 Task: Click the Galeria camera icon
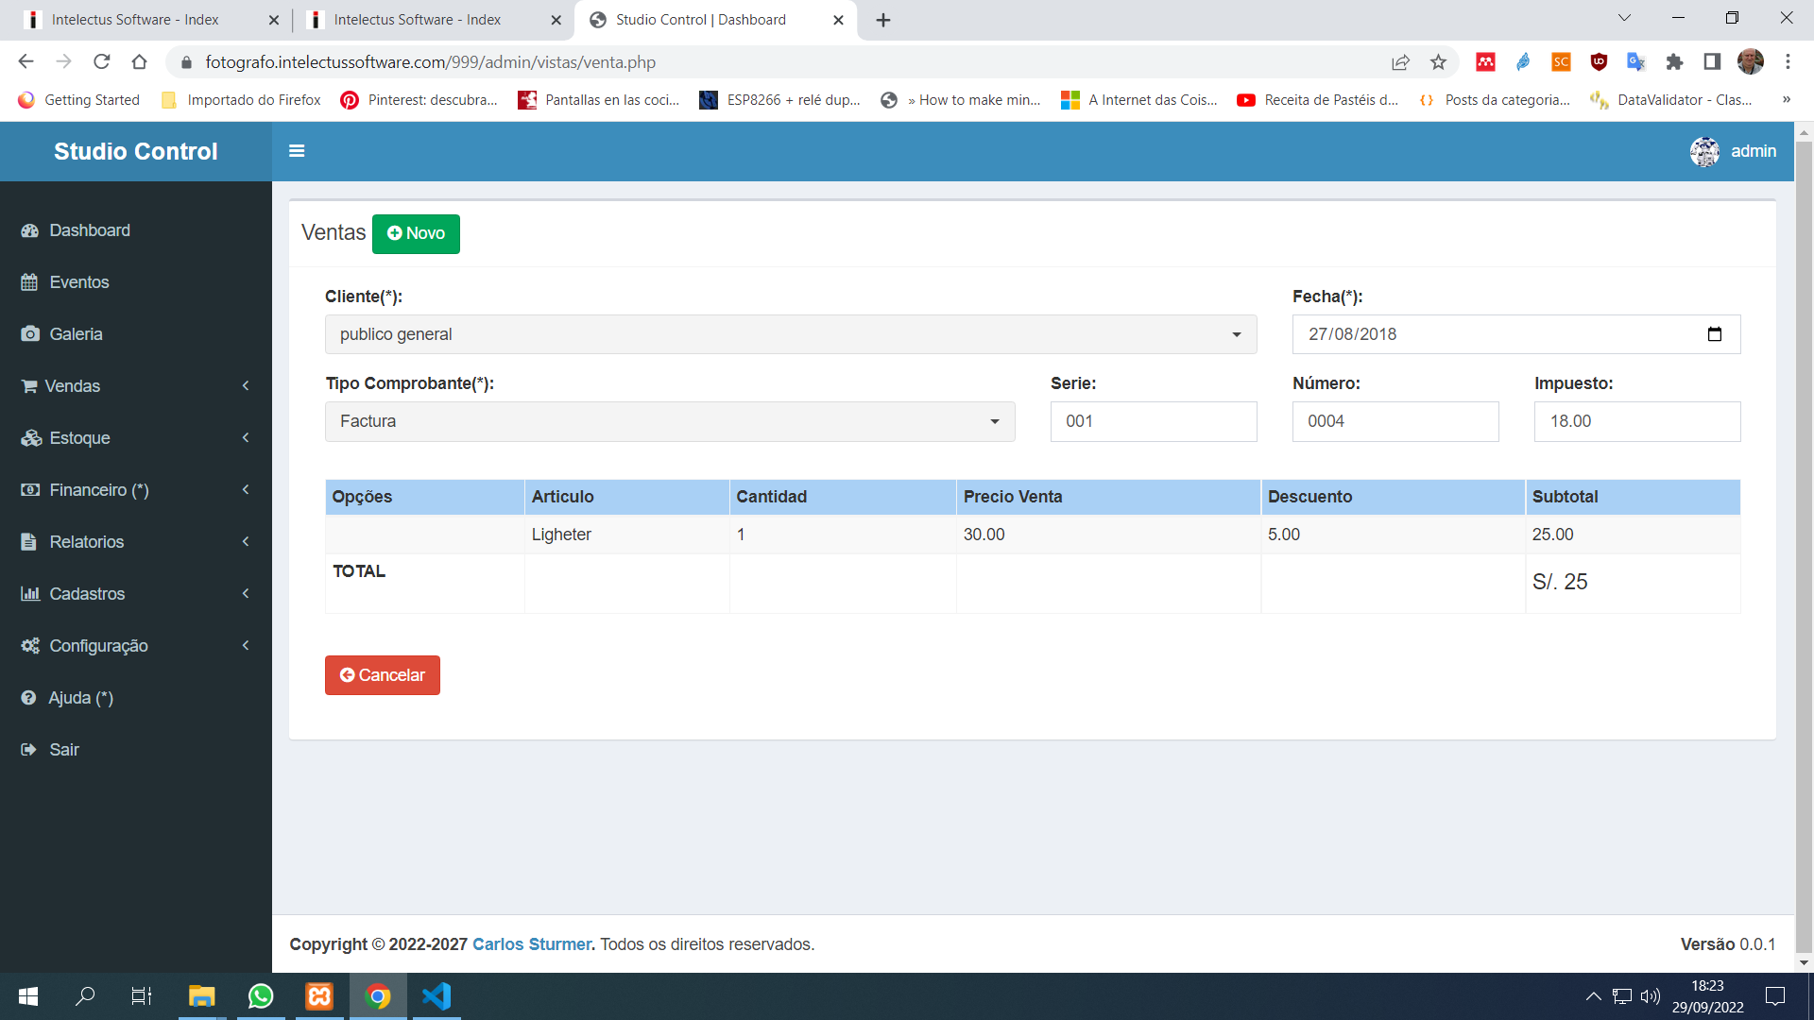pos(30,334)
